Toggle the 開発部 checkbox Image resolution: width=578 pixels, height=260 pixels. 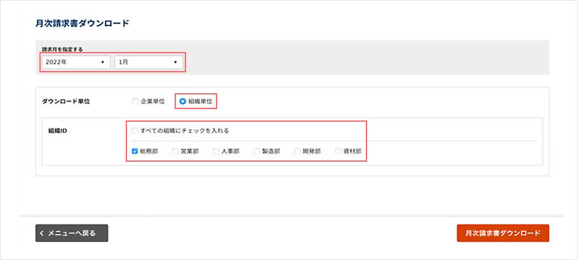297,152
